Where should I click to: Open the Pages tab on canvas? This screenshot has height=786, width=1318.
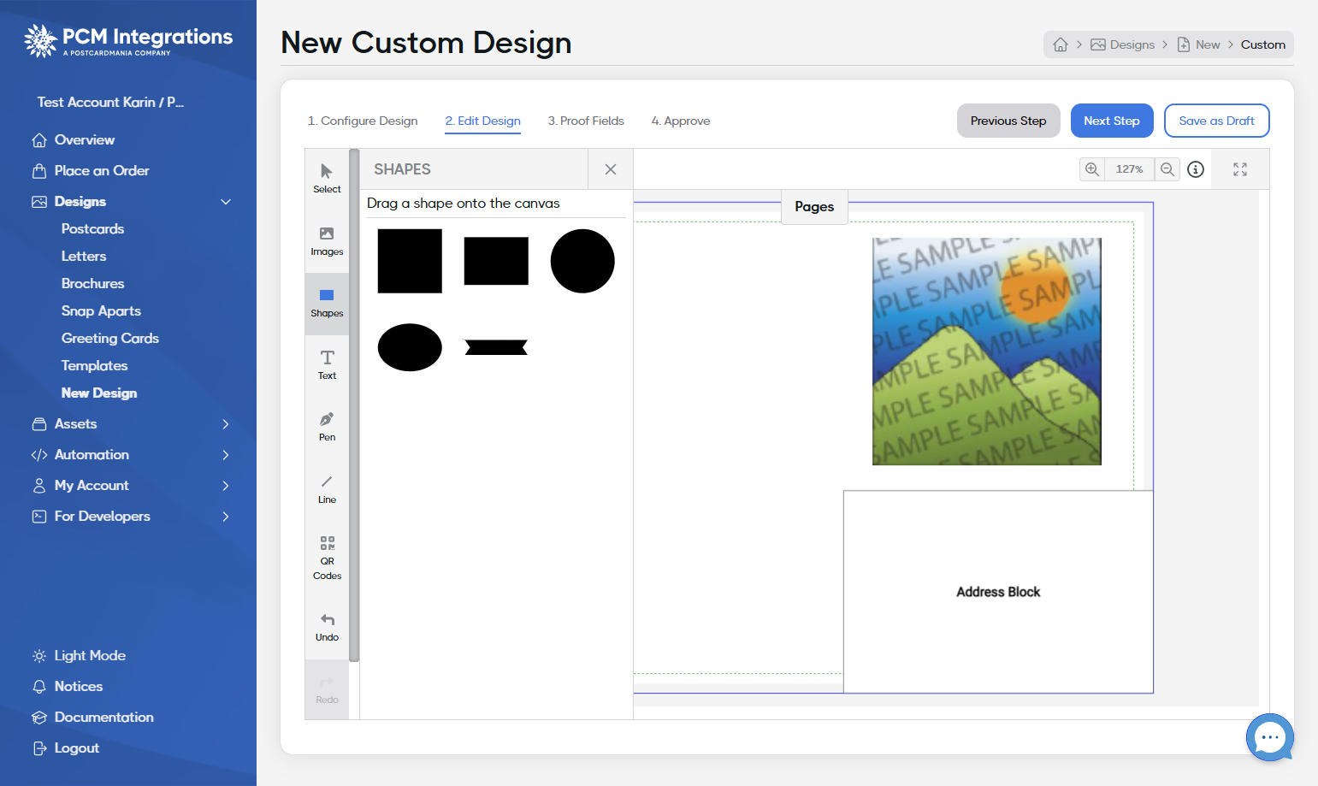[814, 207]
